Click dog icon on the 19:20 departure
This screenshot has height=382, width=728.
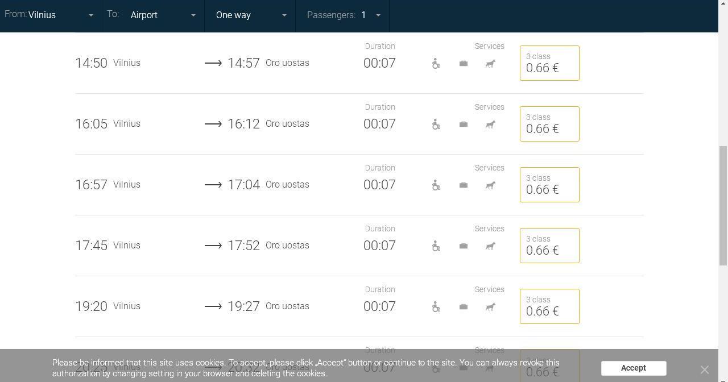(x=490, y=307)
